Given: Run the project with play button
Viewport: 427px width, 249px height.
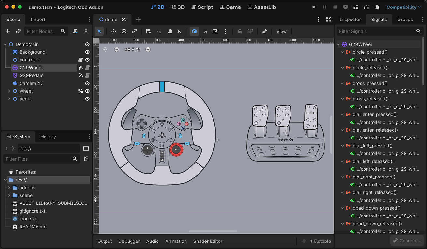Looking at the screenshot, I should (x=314, y=7).
